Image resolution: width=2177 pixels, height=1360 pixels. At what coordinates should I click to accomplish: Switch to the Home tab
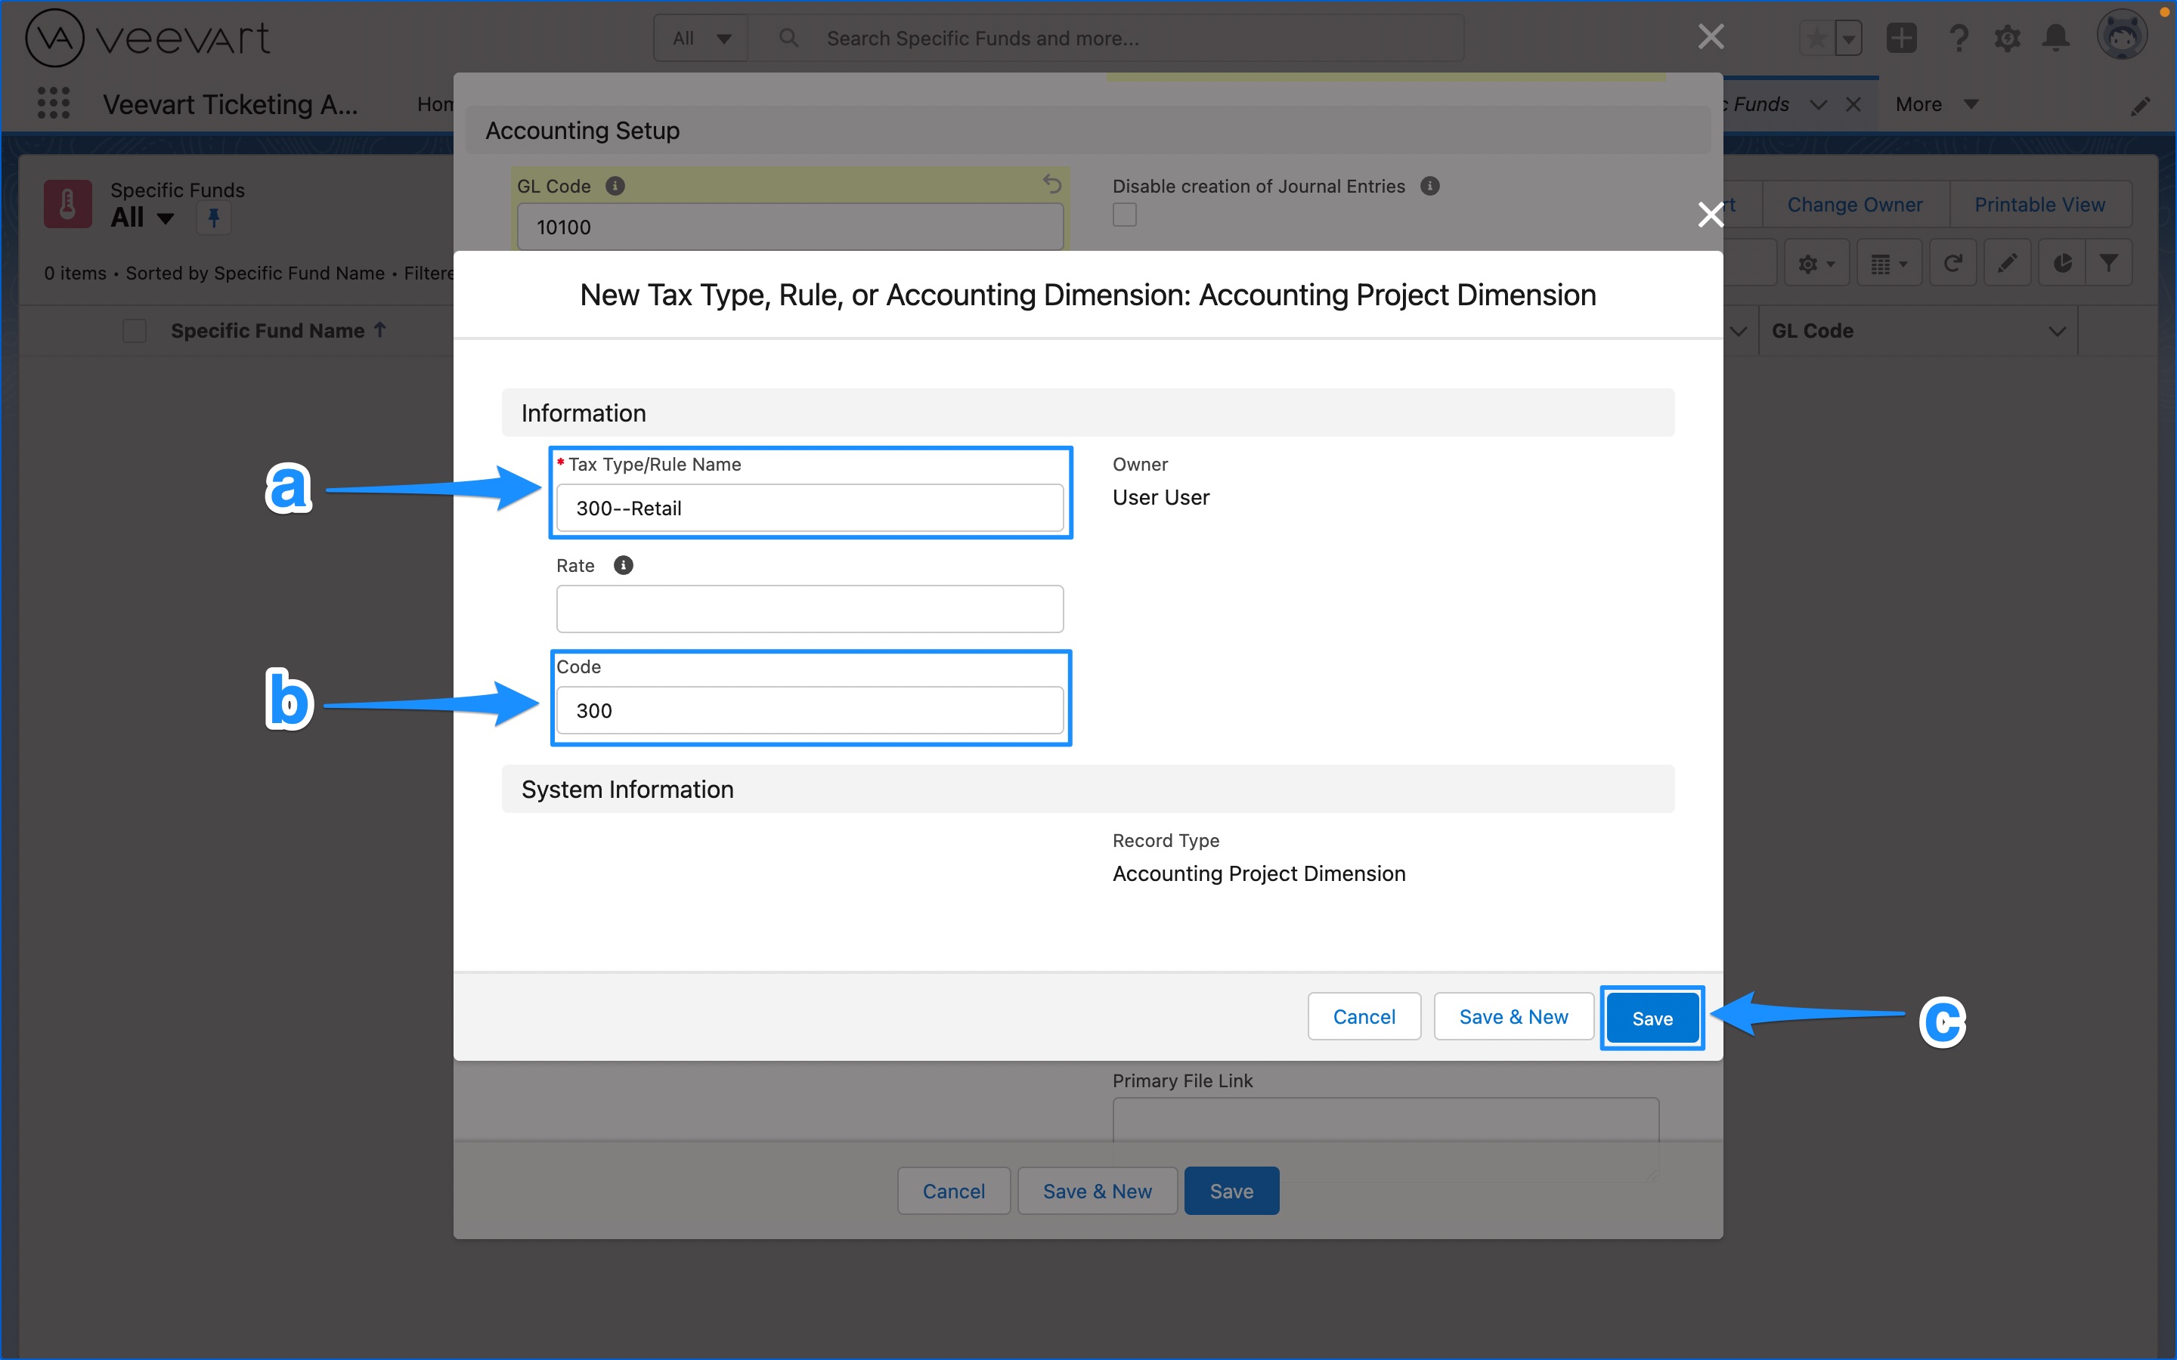[x=436, y=104]
